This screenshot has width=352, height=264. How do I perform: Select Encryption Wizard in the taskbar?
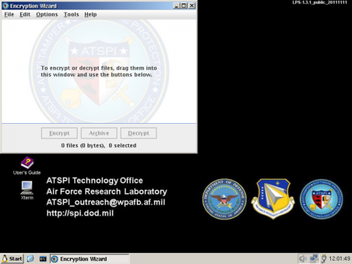tap(89, 259)
